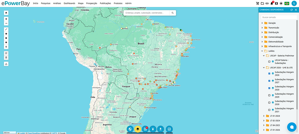Expand the LT 01-2024 folder
Viewport: 299px width, 134px height.
point(264,116)
